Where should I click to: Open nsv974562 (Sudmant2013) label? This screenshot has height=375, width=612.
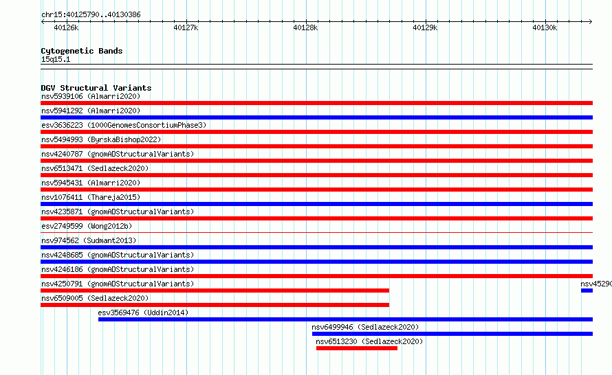tap(89, 240)
